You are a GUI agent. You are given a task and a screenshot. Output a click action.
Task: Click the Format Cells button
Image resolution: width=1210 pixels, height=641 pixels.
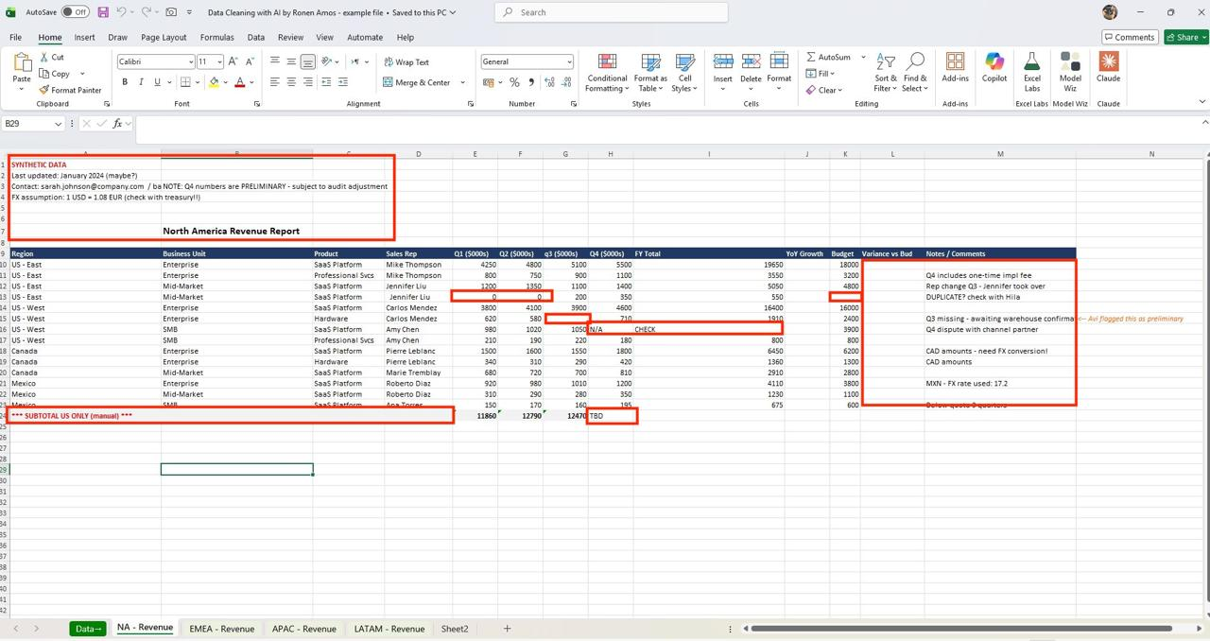779,72
